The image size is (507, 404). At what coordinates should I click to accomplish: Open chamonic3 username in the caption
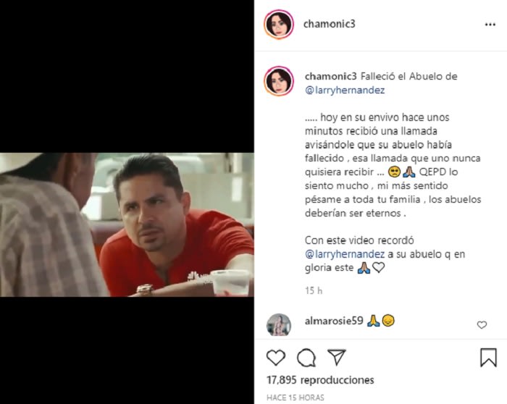tap(330, 76)
